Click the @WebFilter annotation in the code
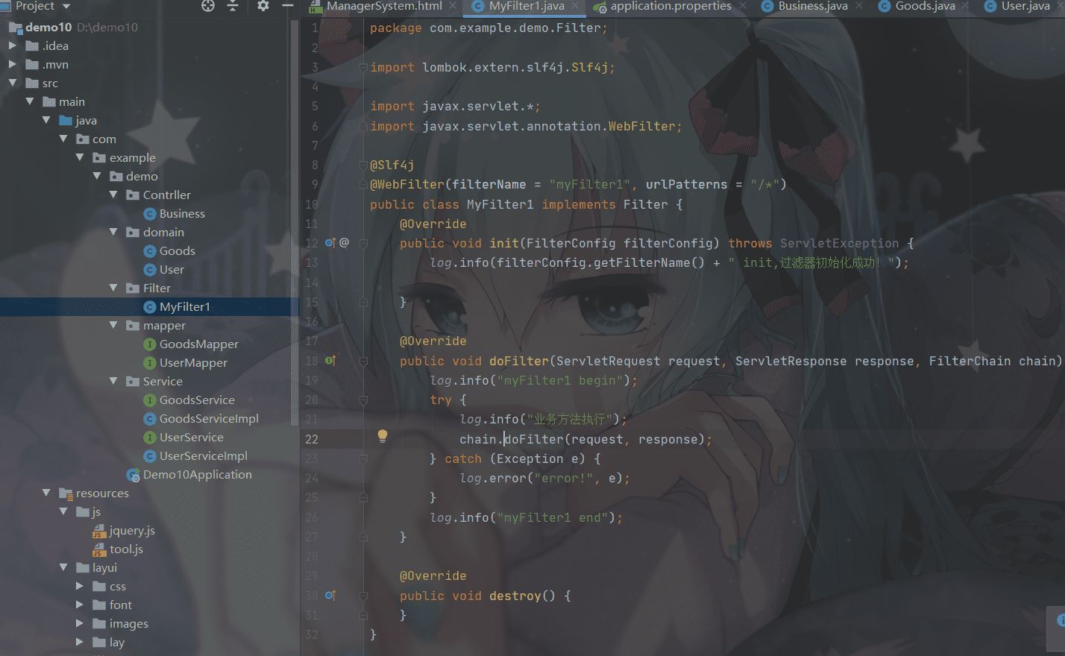The width and height of the screenshot is (1065, 656). tap(407, 184)
